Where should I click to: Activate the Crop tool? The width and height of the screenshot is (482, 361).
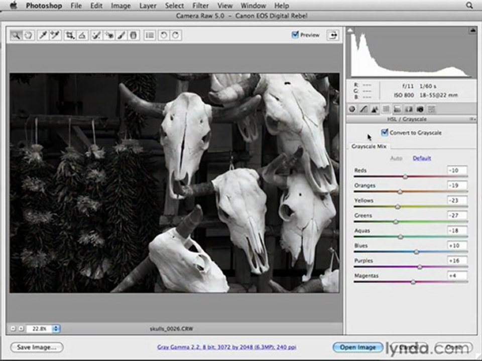tap(70, 35)
